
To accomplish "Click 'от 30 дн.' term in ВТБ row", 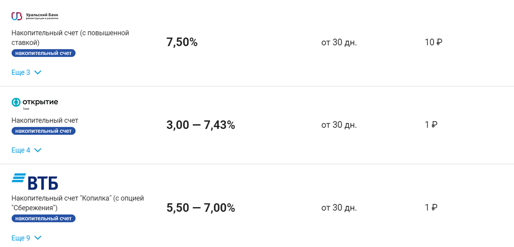I will [x=339, y=208].
